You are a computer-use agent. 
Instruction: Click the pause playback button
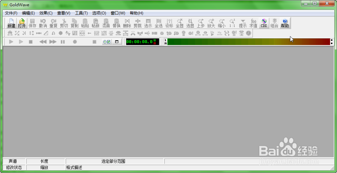(63, 42)
